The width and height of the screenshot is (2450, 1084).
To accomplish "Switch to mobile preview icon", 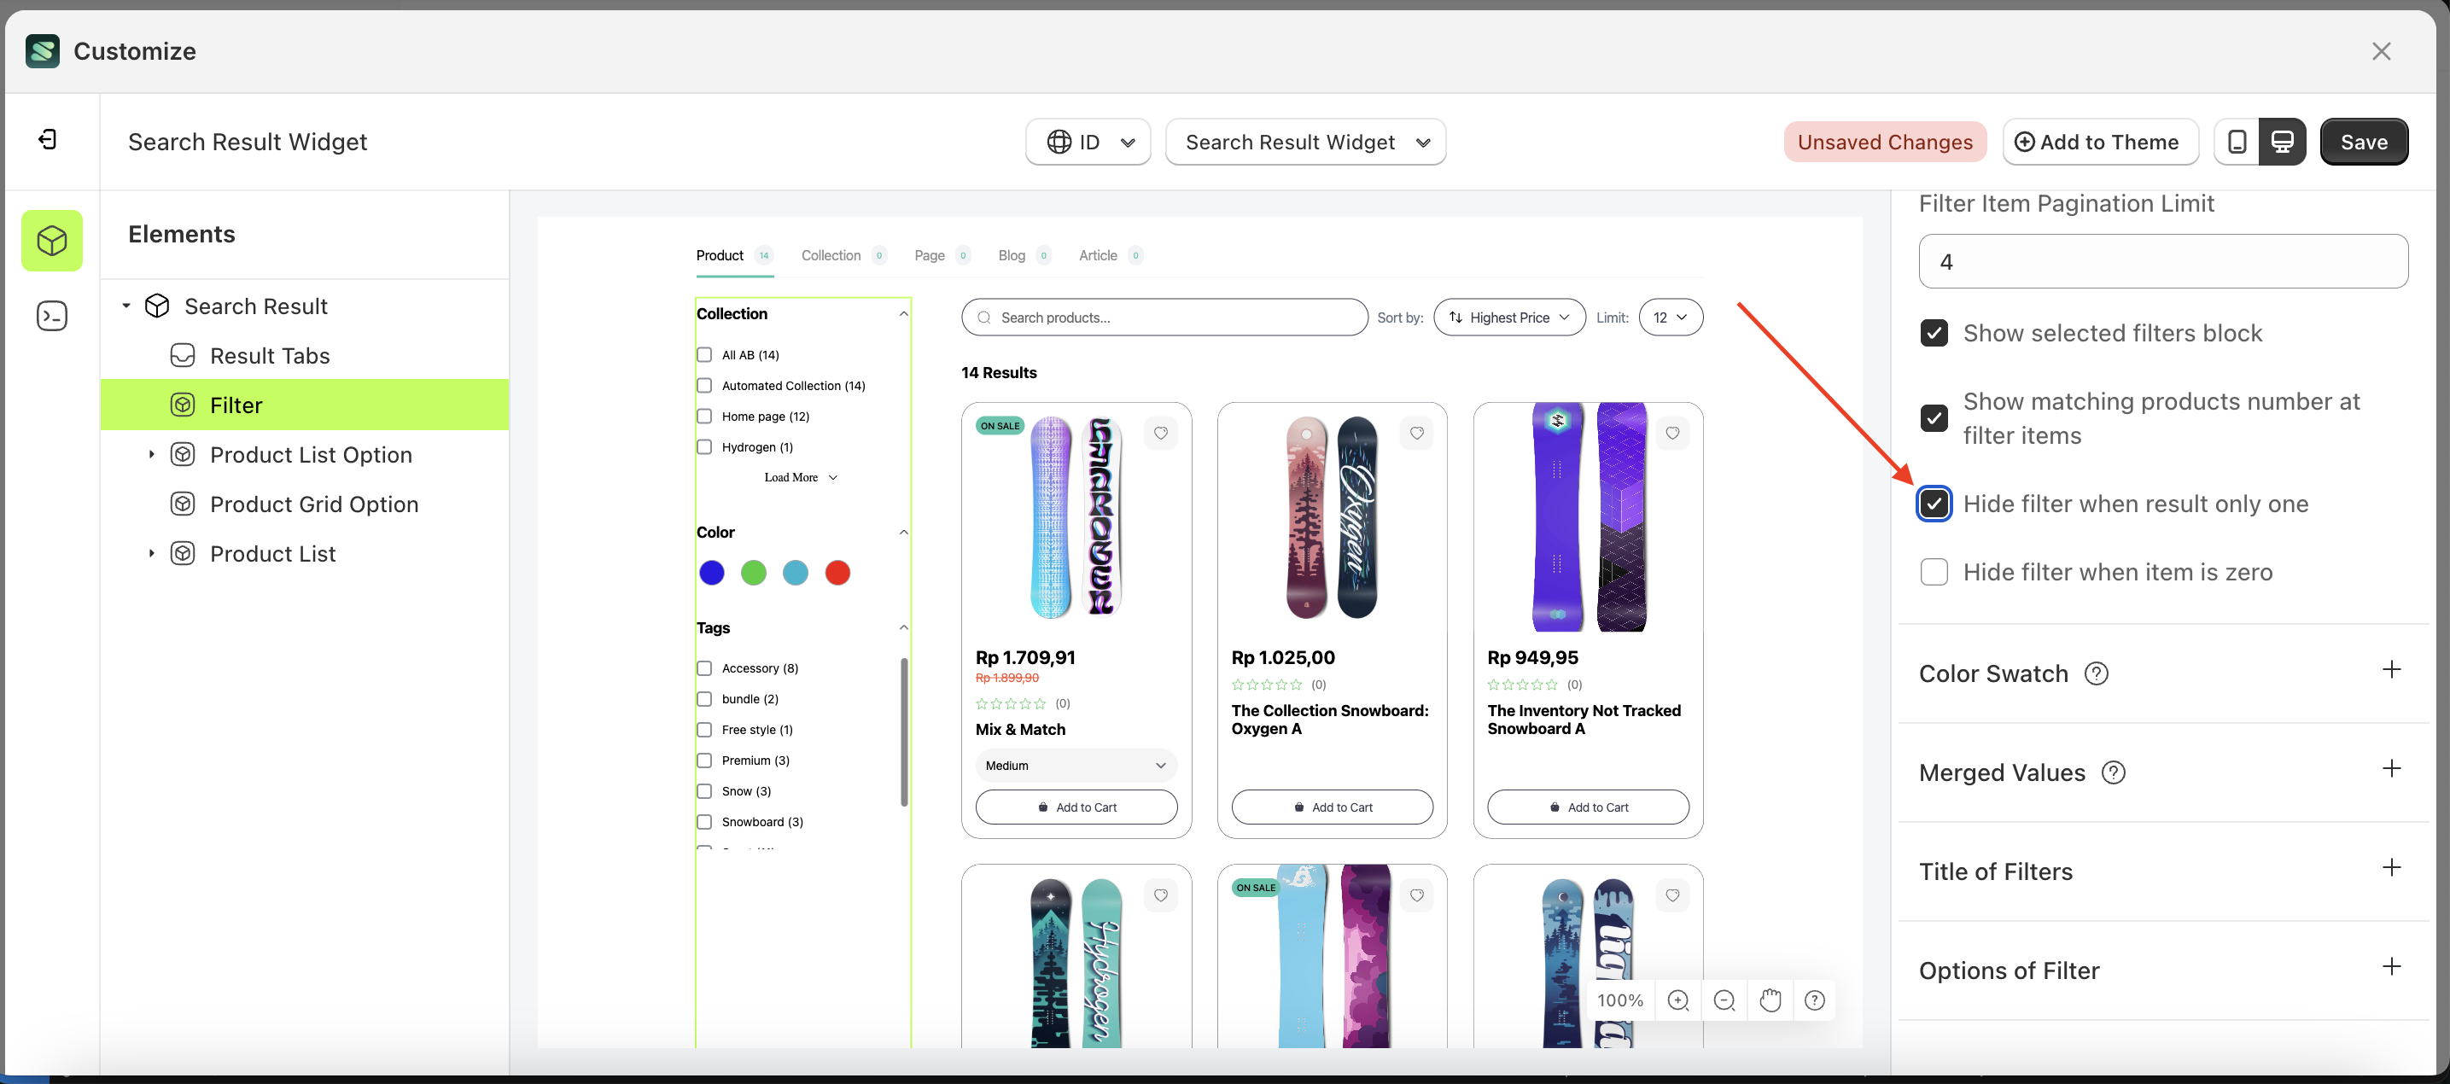I will point(2237,141).
